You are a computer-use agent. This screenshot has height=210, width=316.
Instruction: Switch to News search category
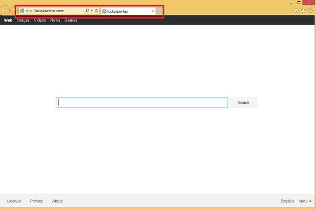click(x=55, y=20)
